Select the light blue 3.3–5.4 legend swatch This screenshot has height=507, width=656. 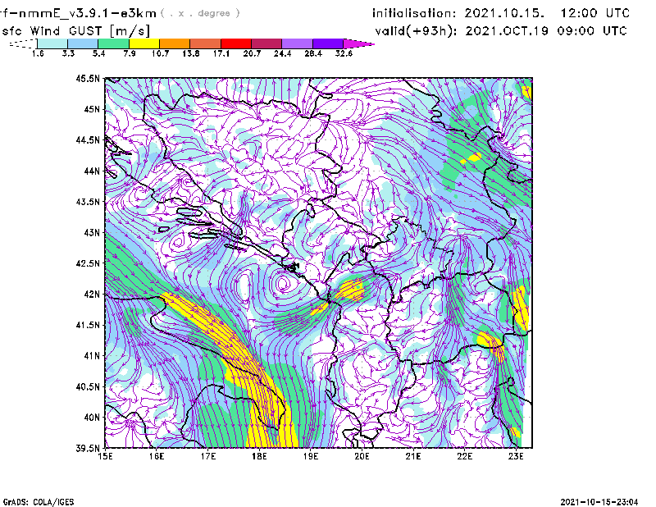(83, 43)
